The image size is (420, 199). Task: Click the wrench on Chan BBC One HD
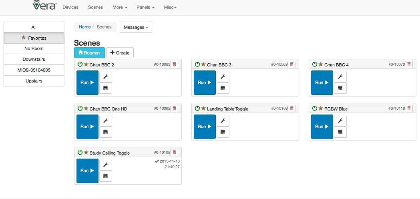[x=106, y=121]
